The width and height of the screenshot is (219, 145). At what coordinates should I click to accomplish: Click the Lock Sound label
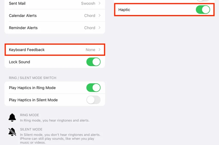point(19,62)
